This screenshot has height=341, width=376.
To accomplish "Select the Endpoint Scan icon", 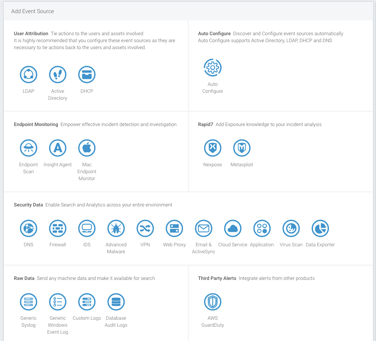I will [x=29, y=148].
